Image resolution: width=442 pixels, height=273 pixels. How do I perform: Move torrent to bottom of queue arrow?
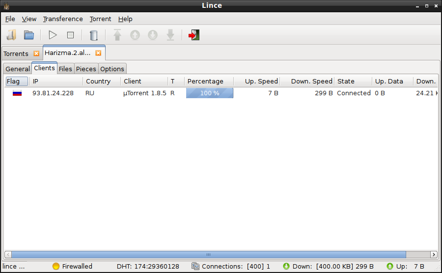coord(170,35)
